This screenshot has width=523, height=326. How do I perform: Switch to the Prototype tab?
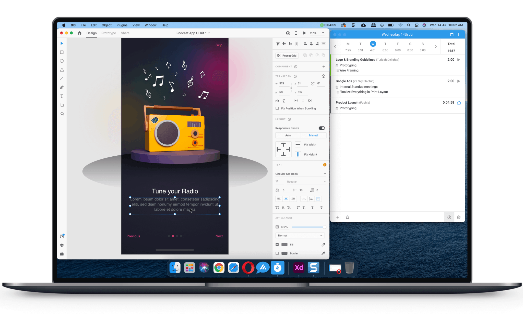pos(109,33)
